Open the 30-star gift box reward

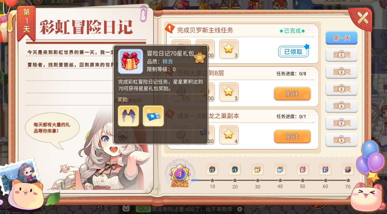pyautogui.click(x=257, y=169)
